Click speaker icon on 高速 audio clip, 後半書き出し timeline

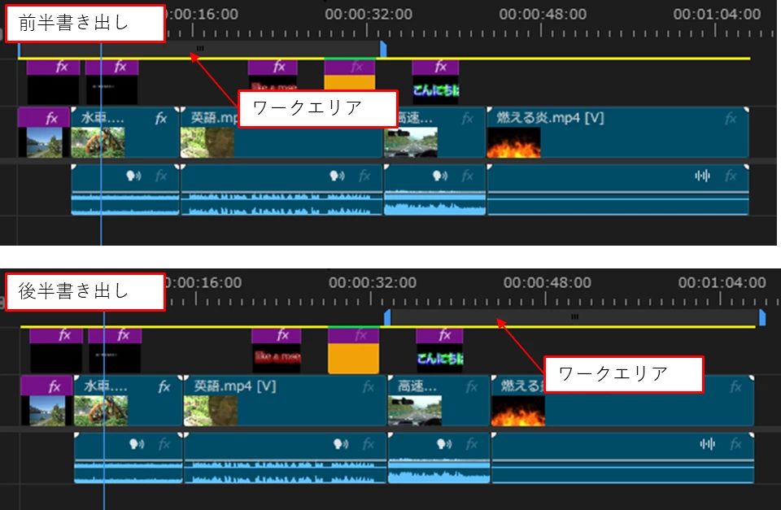(444, 444)
